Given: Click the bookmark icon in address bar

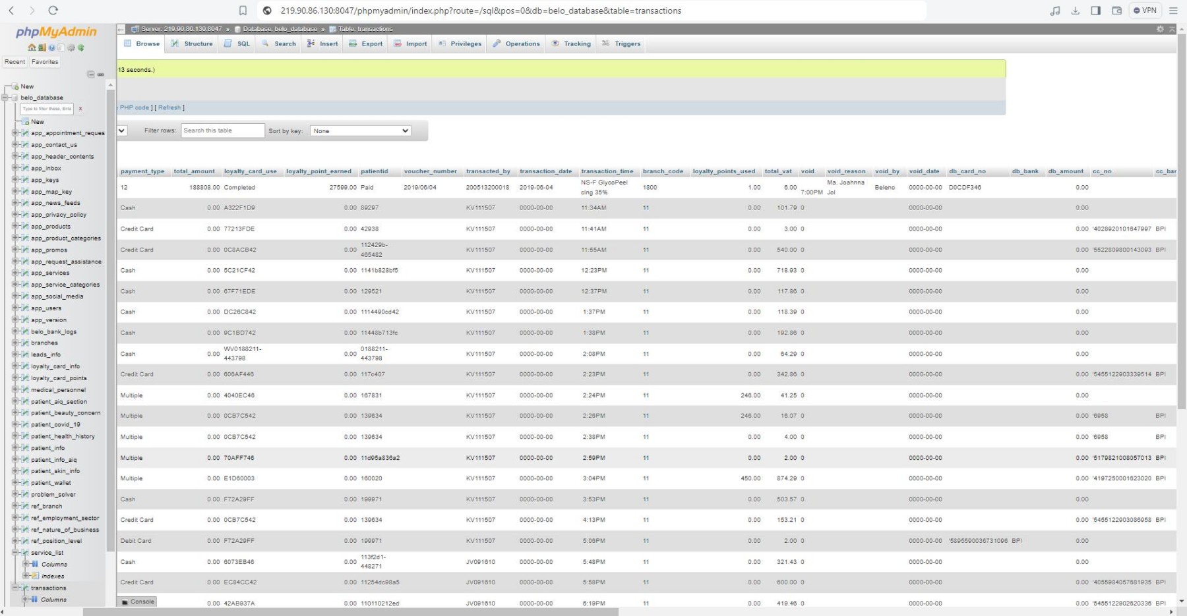Looking at the screenshot, I should (x=243, y=11).
